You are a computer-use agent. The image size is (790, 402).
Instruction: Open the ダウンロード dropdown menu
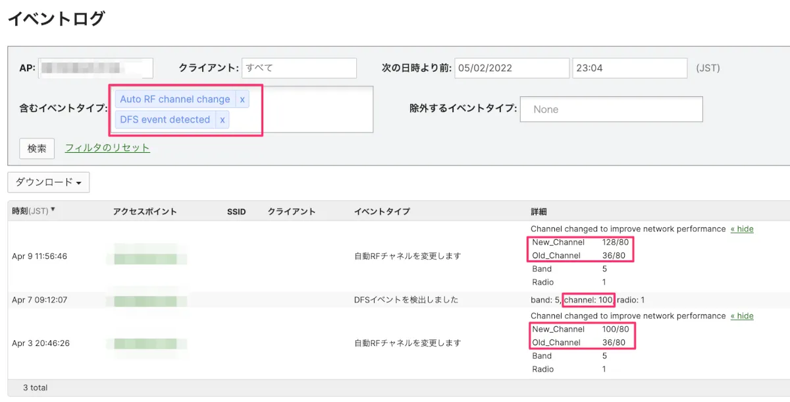[48, 183]
